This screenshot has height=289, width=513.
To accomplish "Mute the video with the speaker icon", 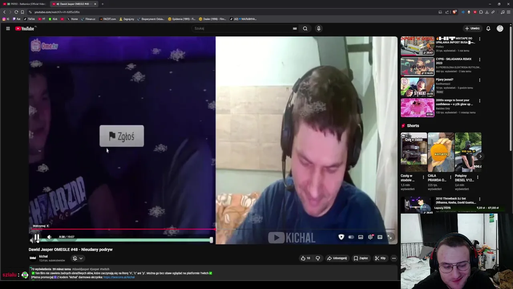I will click(49, 237).
